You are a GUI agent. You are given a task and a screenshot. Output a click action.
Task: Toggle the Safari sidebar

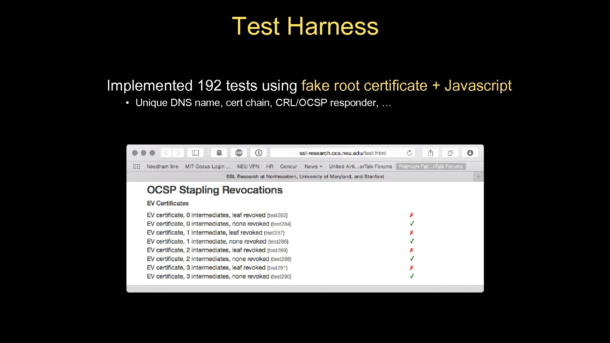click(x=195, y=153)
